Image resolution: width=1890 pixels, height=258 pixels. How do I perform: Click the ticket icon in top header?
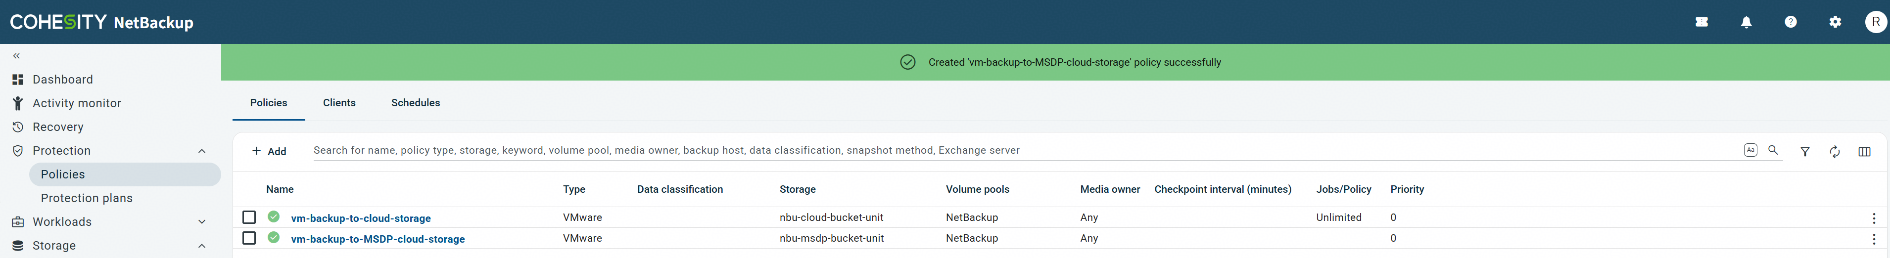(x=1701, y=22)
